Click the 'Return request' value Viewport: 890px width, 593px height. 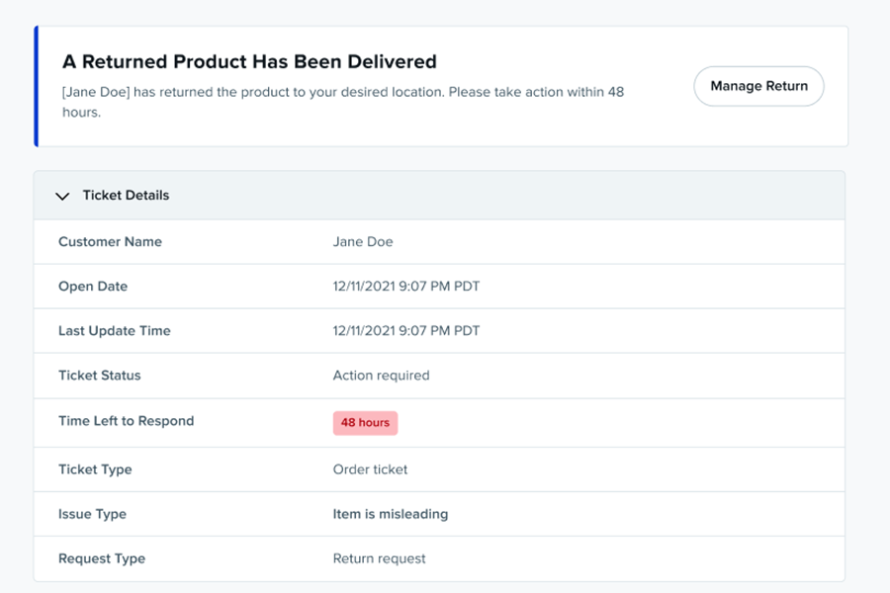tap(379, 558)
